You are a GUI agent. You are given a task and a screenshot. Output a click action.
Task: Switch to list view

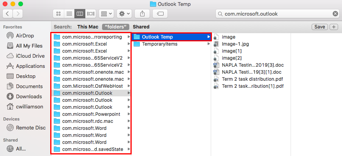(69, 14)
